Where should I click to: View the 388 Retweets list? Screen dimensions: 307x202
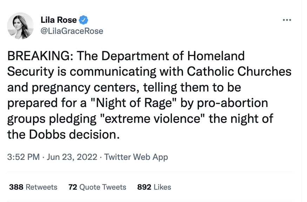pyautogui.click(x=33, y=187)
